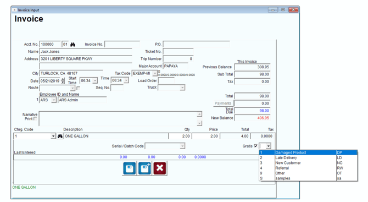This screenshot has width=368, height=202.
Task: Click the Date spinner arrows
Action: pos(63,81)
